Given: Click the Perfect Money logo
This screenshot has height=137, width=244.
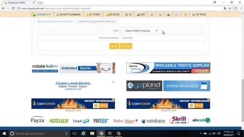Looking at the screenshot, I should [x=125, y=121].
